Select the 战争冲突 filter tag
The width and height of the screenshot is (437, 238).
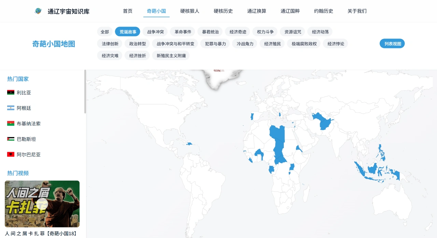tap(155, 32)
